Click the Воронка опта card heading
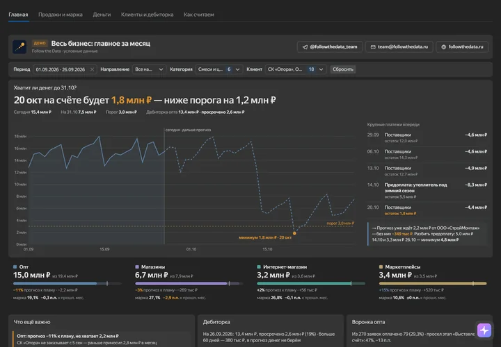This screenshot has height=347, width=501. [368, 322]
